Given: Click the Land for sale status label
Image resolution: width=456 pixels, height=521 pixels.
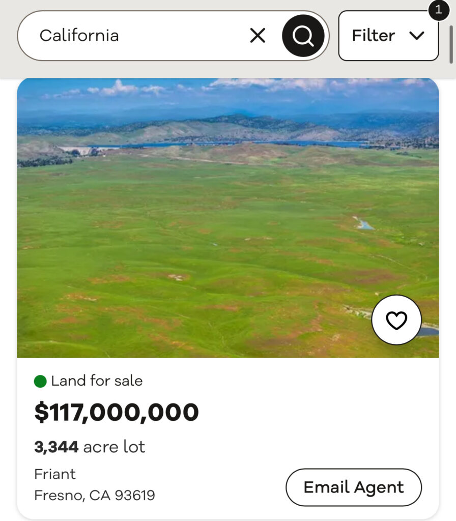Looking at the screenshot, I should [97, 381].
